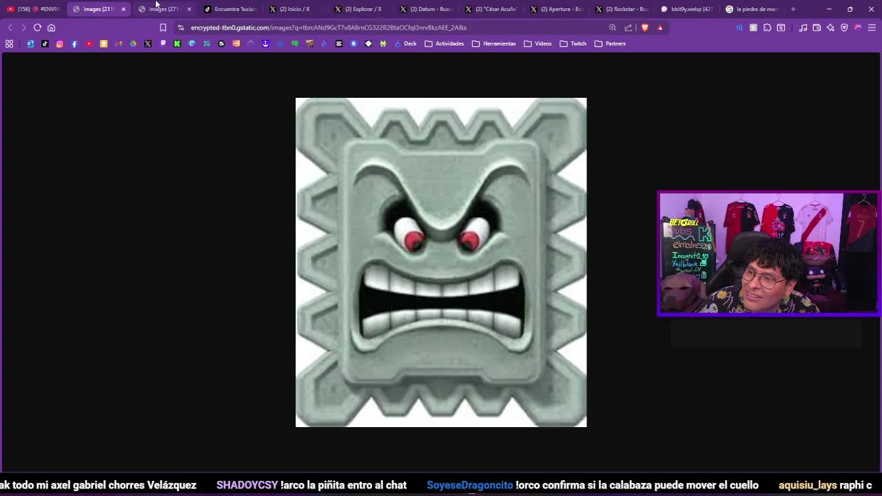Expand the Herramientas bookmarks folder
882x496 pixels.
coord(494,43)
